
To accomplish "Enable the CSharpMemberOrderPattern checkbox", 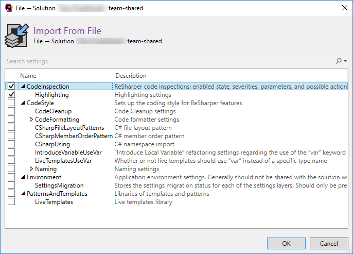I will point(11,136).
